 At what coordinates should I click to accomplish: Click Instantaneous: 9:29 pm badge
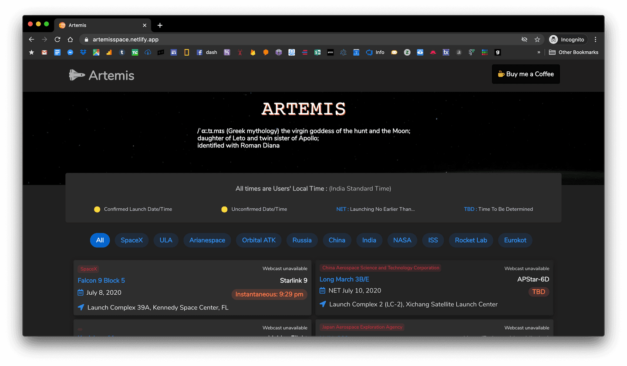[270, 295]
